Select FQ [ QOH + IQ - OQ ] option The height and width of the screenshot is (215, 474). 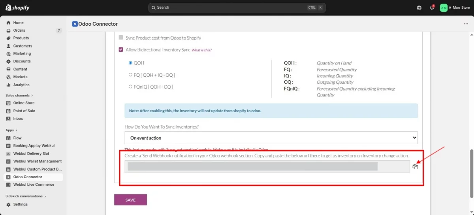coord(130,75)
